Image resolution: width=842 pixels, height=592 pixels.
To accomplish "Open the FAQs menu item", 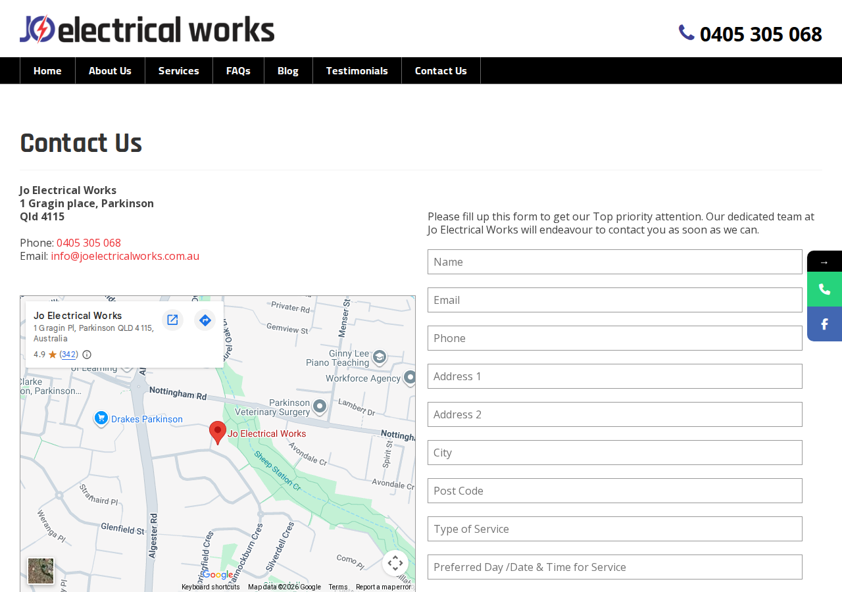I will (238, 70).
